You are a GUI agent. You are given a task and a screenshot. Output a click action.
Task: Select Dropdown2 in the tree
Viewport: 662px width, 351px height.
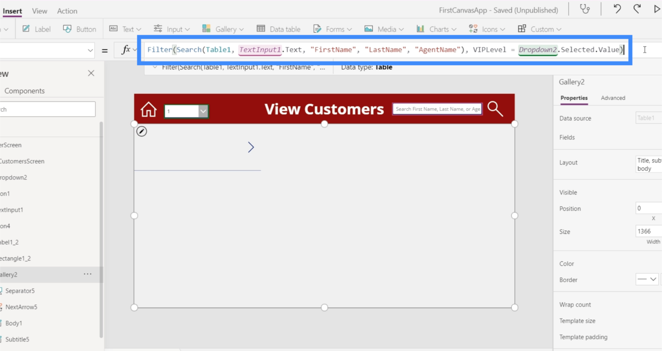pyautogui.click(x=13, y=177)
